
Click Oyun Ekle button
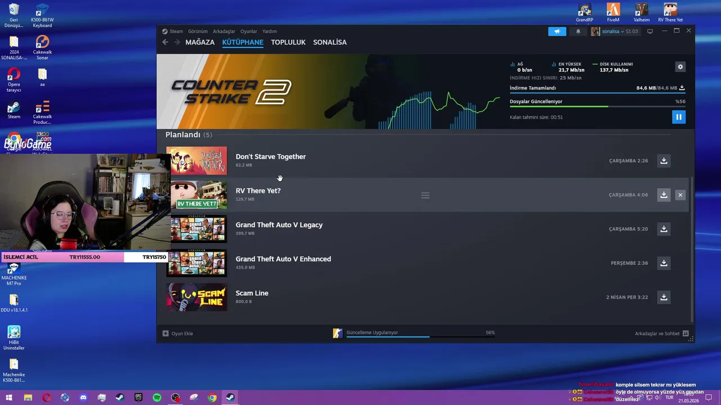coord(177,334)
